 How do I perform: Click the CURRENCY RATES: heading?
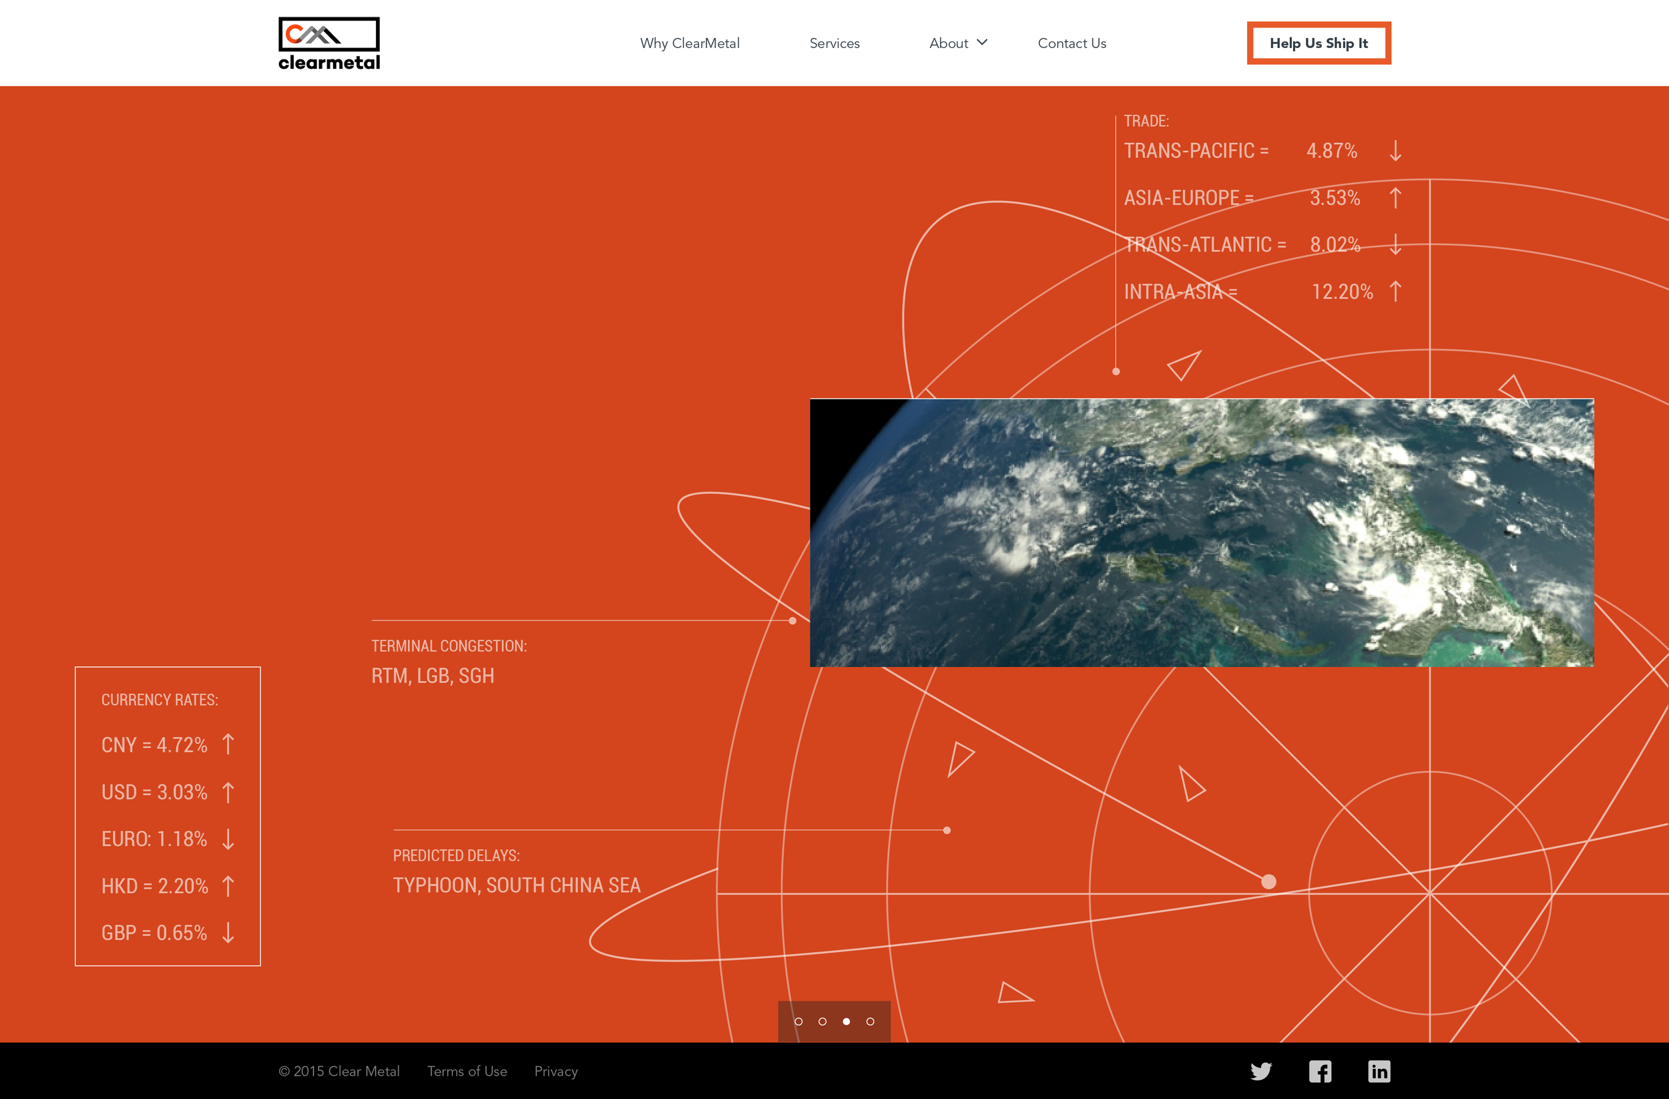[160, 700]
